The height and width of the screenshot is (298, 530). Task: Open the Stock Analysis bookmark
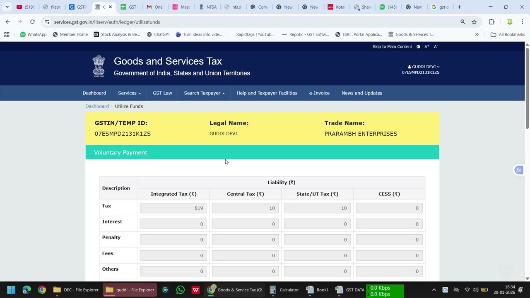pos(117,34)
